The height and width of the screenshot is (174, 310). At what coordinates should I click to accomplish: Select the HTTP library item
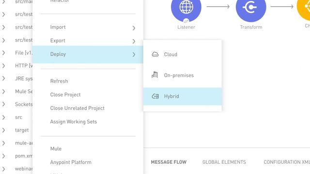(x=24, y=66)
